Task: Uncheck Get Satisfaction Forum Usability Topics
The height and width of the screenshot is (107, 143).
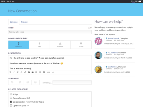Action: click(11, 102)
